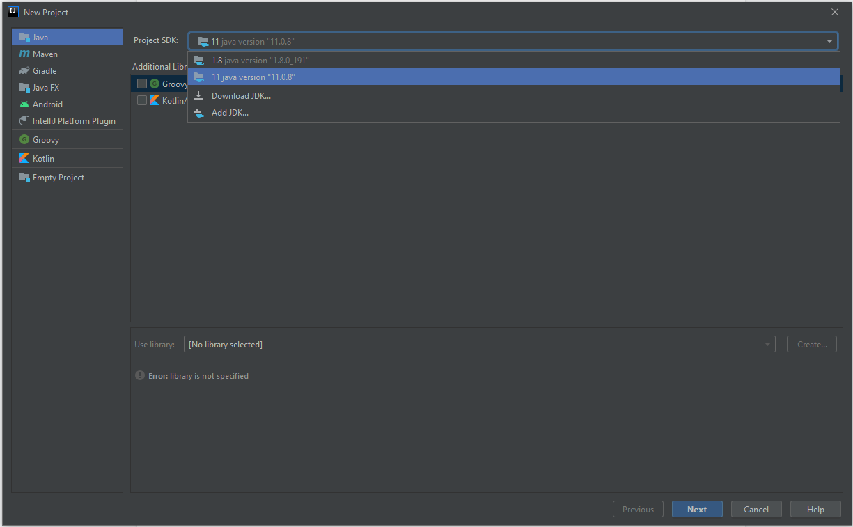Choose Android project type label
The image size is (853, 527).
coord(47,104)
